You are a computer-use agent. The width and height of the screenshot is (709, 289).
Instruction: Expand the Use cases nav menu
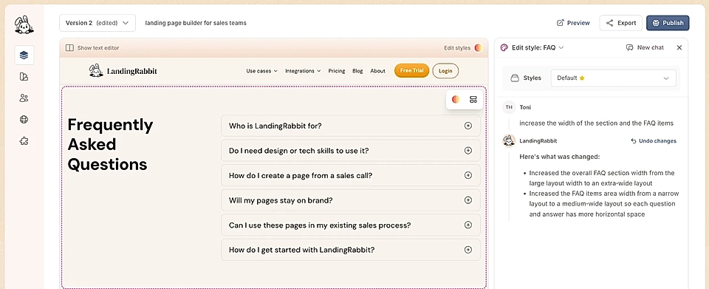point(261,71)
